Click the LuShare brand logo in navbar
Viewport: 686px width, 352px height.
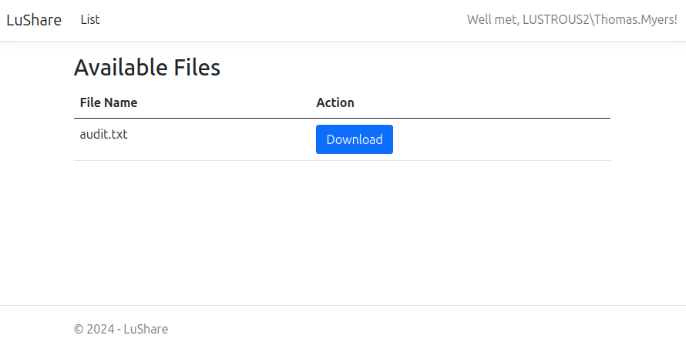point(34,20)
